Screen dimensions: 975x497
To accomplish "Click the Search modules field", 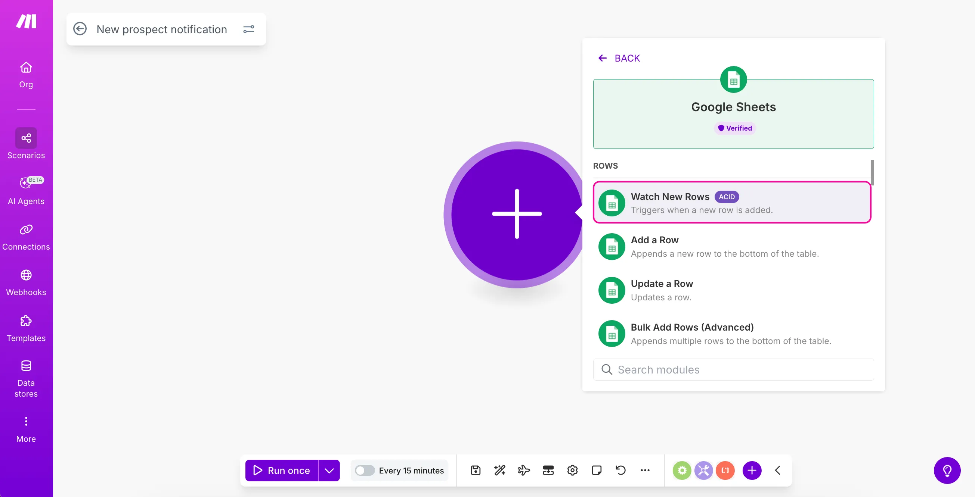I will (733, 370).
